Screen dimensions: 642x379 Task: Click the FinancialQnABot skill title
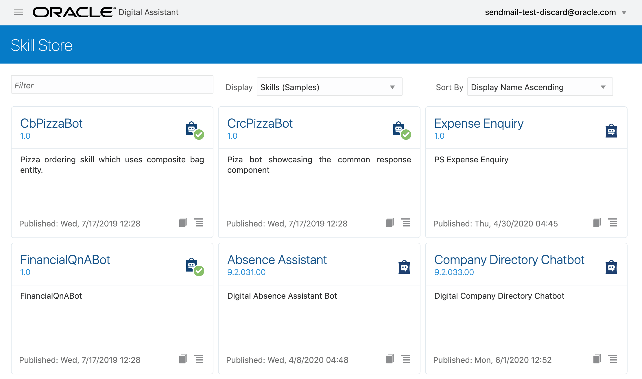coord(65,260)
